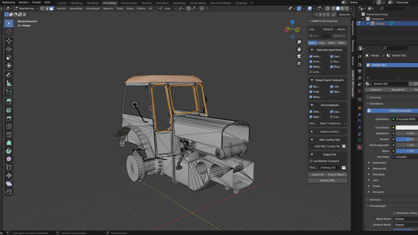Open Bake Transforms axis dropdown
418x235 pixels.
coord(332,123)
